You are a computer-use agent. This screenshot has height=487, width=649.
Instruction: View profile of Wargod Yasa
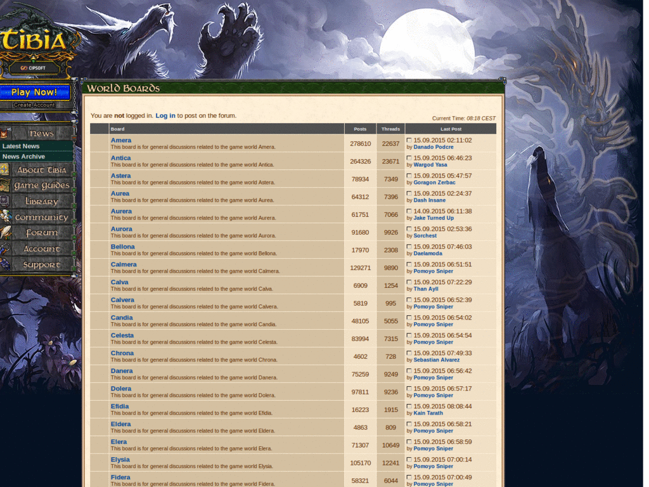click(430, 165)
